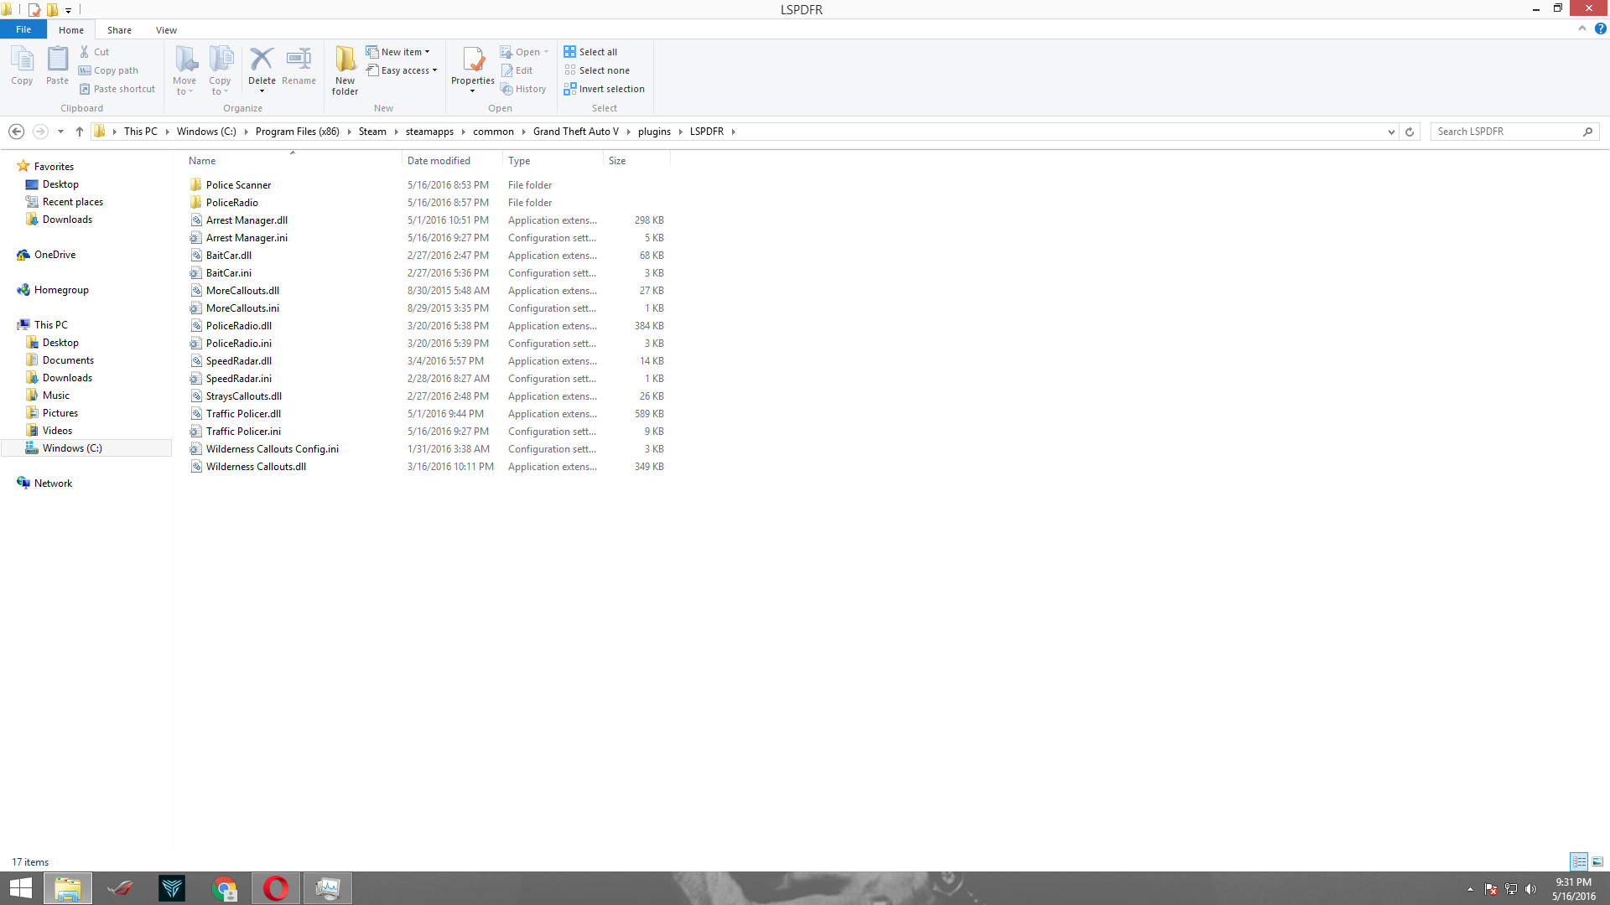Open the Share ribbon tab
The image size is (1610, 905).
[x=119, y=30]
